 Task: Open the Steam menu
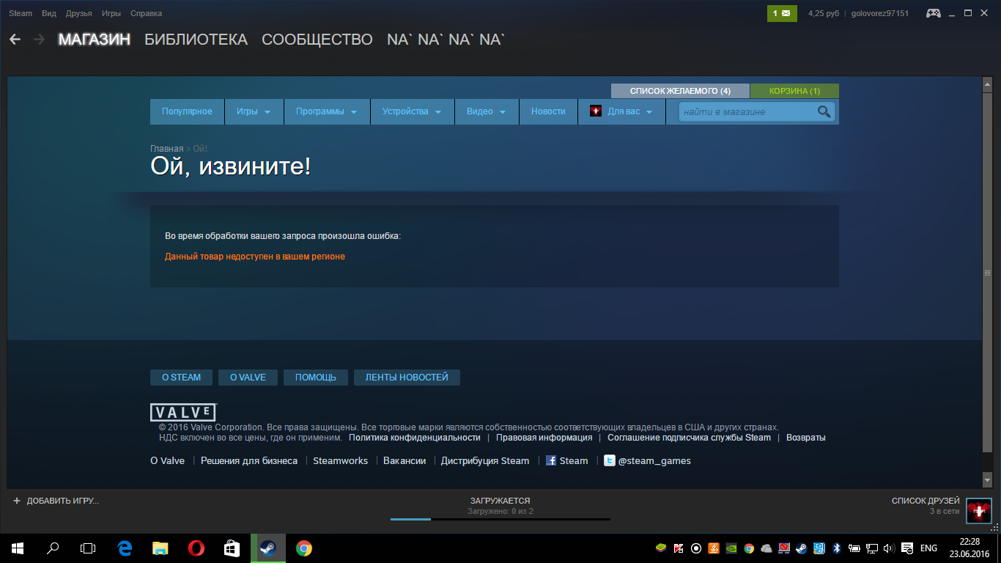(x=21, y=13)
